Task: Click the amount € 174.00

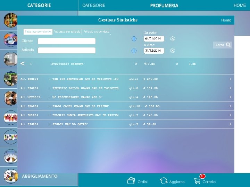Action: pos(150,88)
